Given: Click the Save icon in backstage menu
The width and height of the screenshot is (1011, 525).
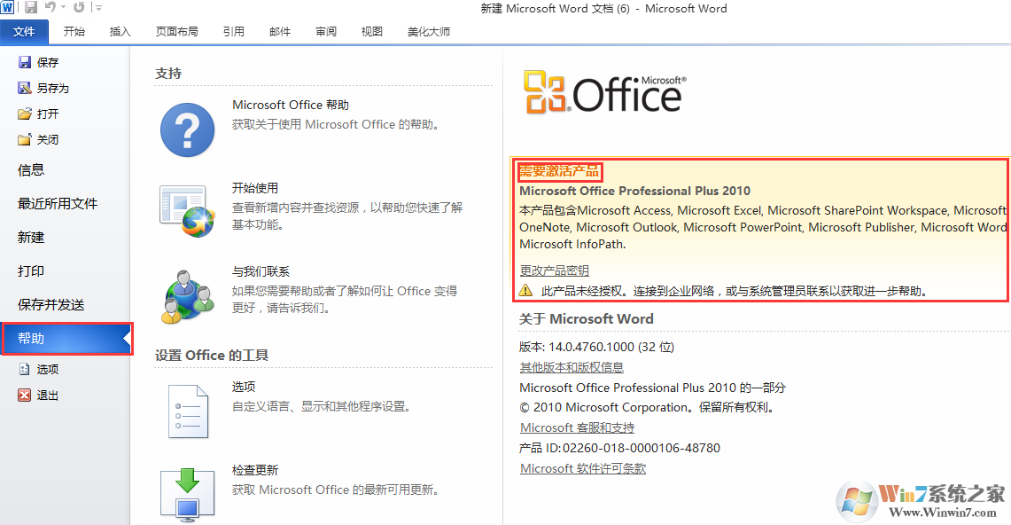Looking at the screenshot, I should [25, 62].
